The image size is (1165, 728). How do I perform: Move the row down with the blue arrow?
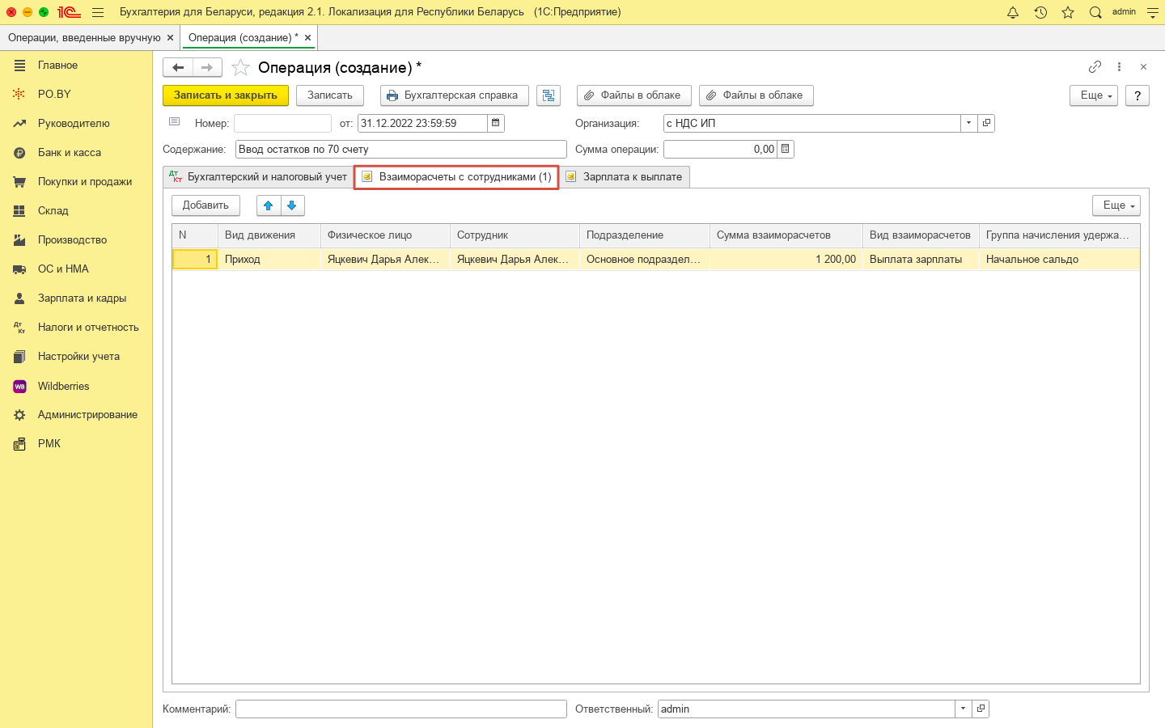click(292, 205)
